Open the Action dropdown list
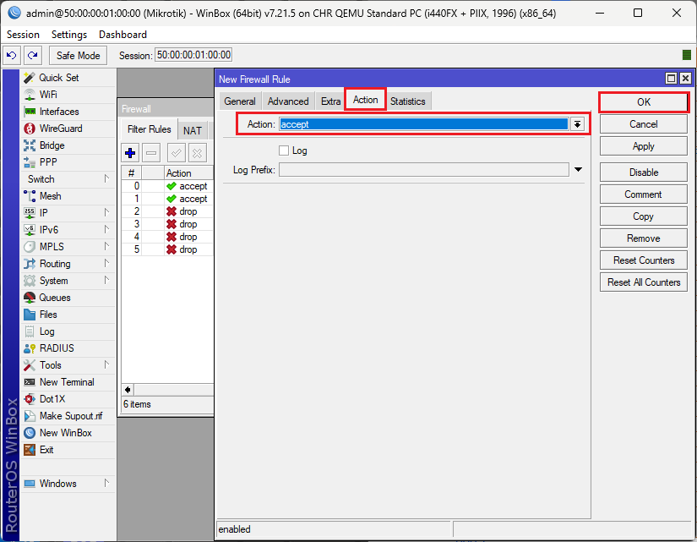Image resolution: width=697 pixels, height=542 pixels. click(x=577, y=124)
